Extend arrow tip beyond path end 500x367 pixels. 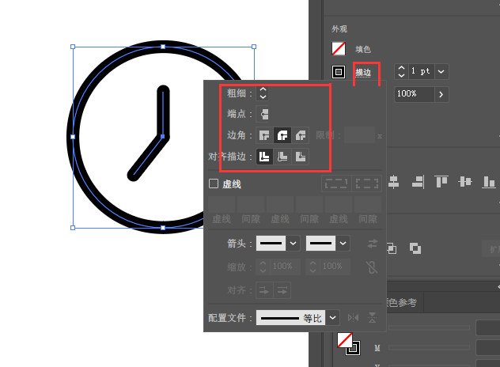coord(264,290)
